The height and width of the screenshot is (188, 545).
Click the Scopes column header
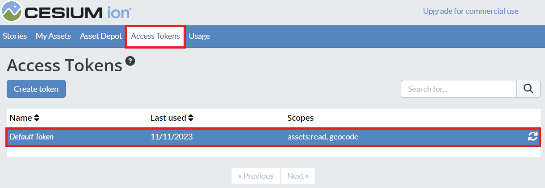coord(301,118)
